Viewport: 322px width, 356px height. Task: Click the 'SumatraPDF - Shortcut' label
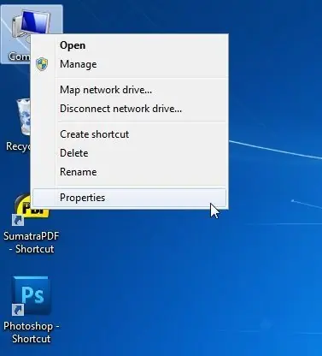[32, 242]
